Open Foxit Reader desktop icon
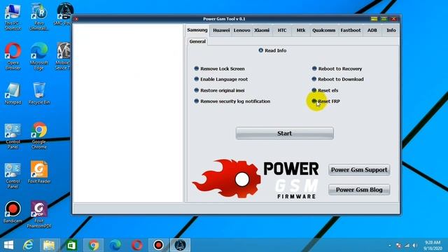This screenshot has width=448, height=252. [x=39, y=172]
